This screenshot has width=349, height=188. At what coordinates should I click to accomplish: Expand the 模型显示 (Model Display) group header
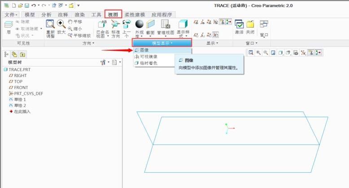click(162, 43)
